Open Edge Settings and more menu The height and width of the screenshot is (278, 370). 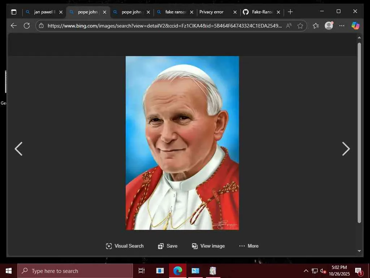coord(342,26)
